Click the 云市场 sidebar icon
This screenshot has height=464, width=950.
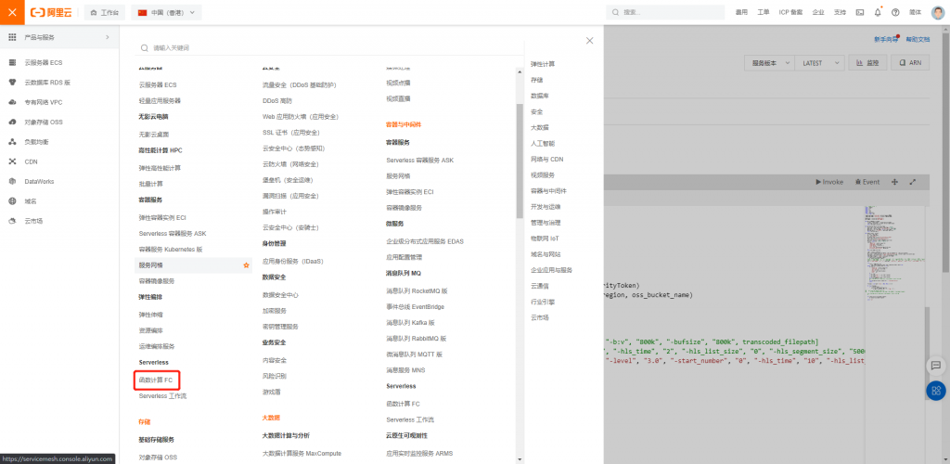click(x=12, y=221)
